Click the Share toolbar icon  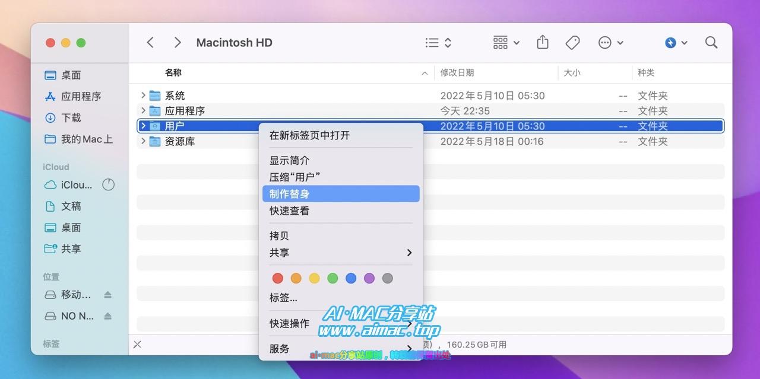(x=542, y=42)
